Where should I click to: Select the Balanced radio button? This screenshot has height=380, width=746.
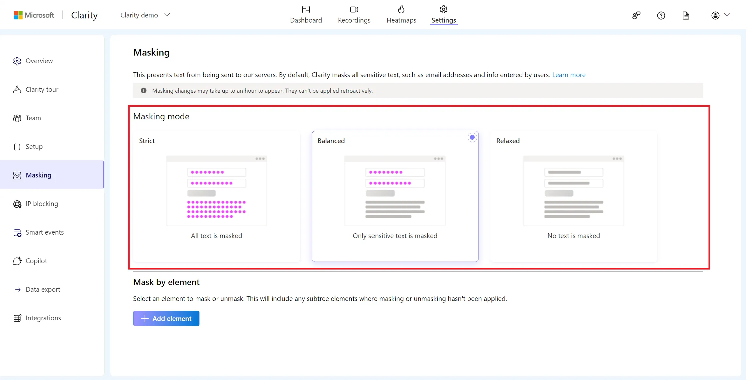[x=472, y=137]
